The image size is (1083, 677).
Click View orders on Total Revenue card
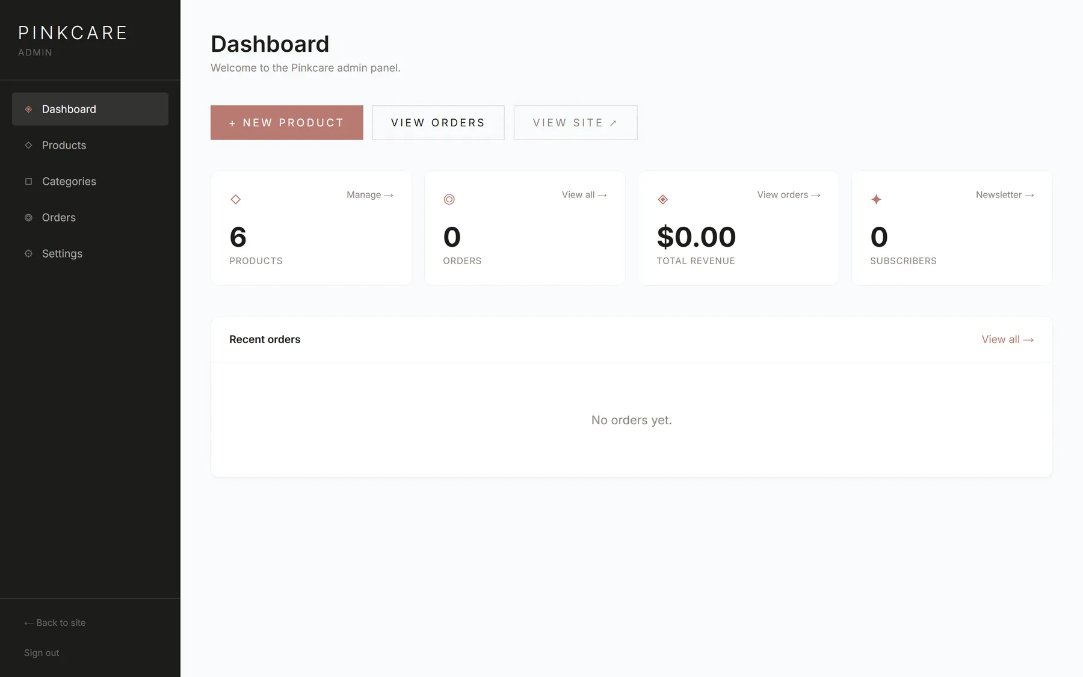pyautogui.click(x=789, y=195)
